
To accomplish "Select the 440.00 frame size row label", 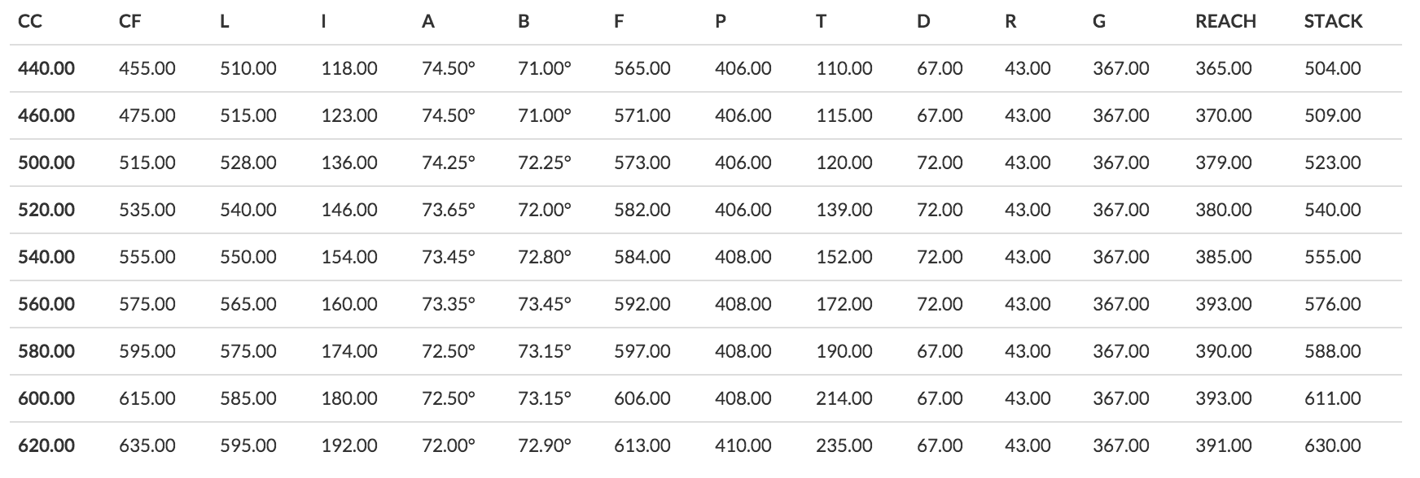I will tap(46, 68).
